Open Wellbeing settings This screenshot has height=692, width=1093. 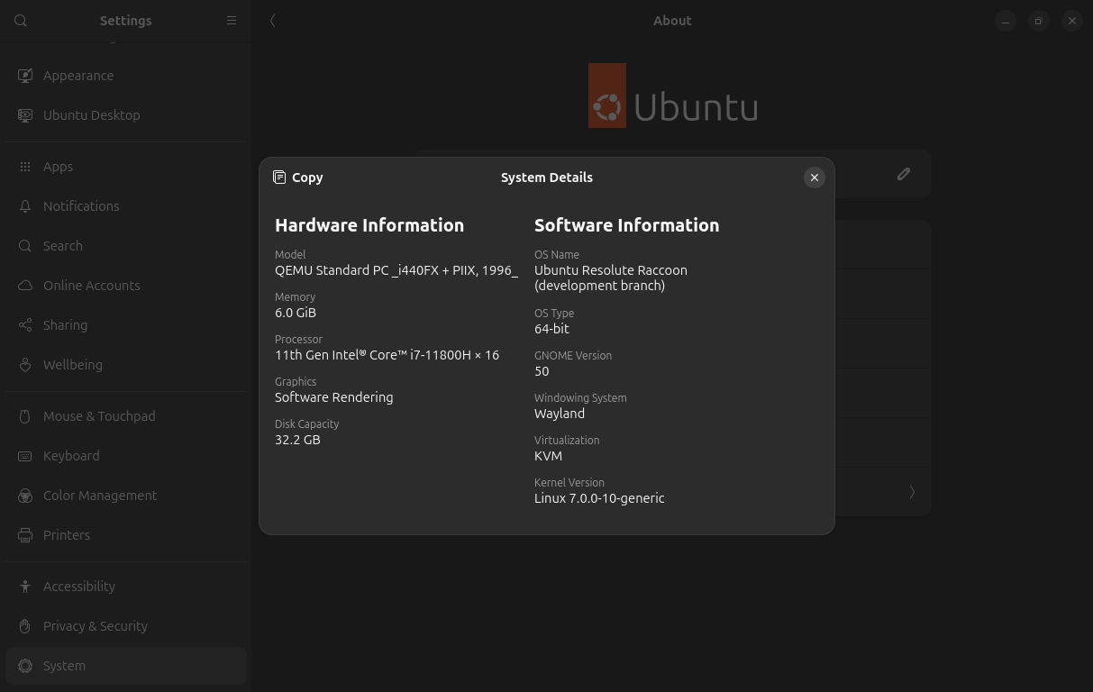pyautogui.click(x=72, y=365)
